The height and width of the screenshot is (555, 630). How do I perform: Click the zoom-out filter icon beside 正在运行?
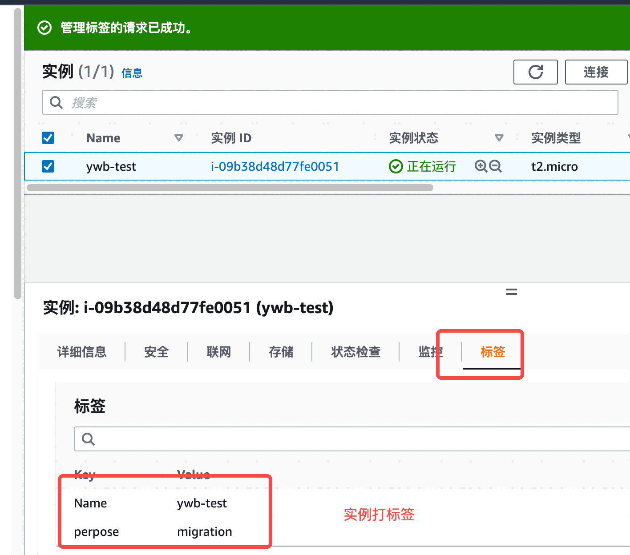[495, 166]
